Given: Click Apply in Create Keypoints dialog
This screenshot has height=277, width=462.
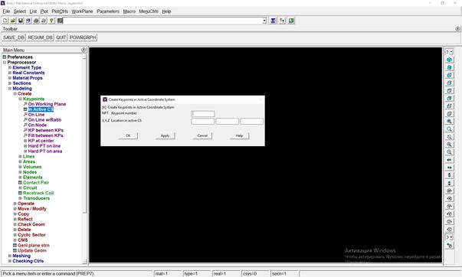Looking at the screenshot, I should [x=165, y=135].
